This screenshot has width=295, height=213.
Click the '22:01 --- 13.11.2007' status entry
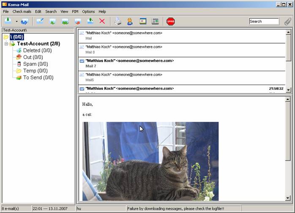click(x=54, y=209)
